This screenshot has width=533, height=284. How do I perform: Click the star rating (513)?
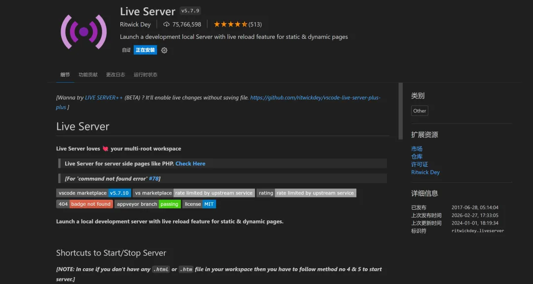click(x=237, y=25)
